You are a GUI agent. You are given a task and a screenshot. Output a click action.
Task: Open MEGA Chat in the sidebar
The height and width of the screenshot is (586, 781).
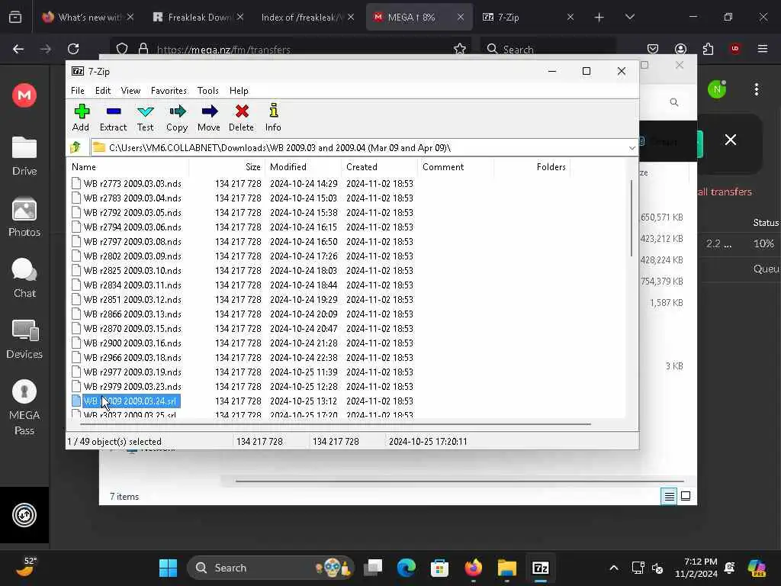pyautogui.click(x=24, y=279)
